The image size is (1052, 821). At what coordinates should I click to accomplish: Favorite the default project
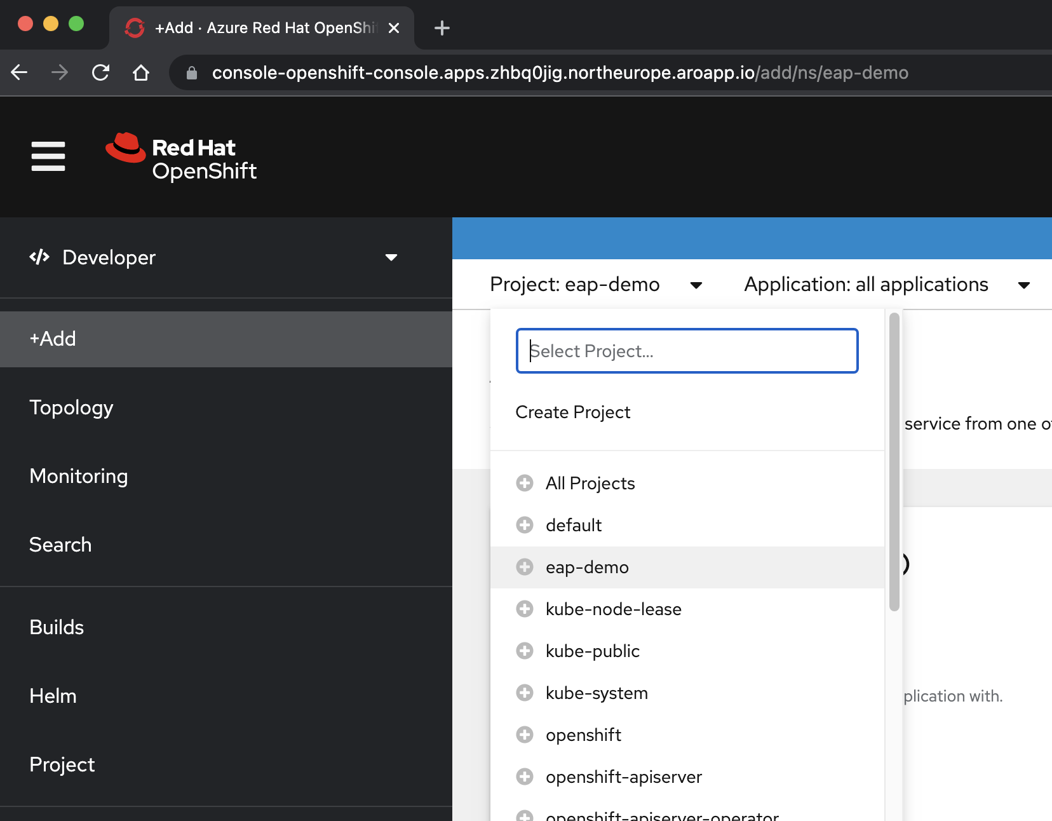(524, 525)
